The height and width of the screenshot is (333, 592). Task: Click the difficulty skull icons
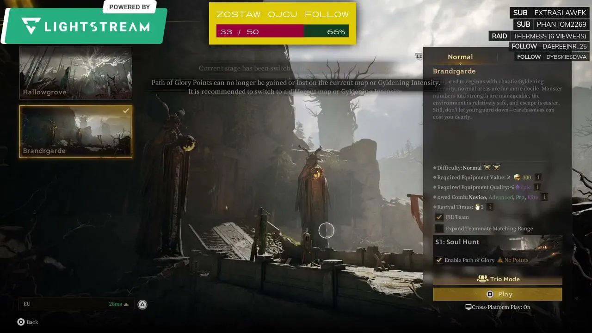point(492,167)
